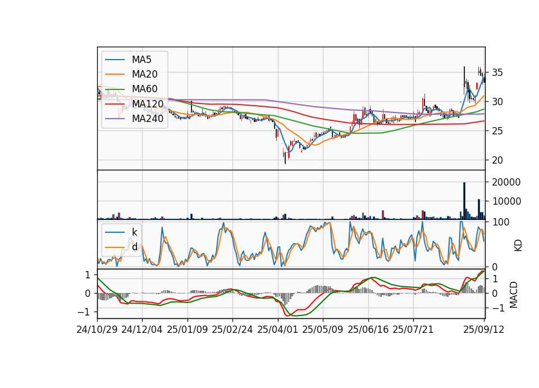Click the d legend label in KD panel
The image size is (539, 388).
tap(134, 247)
